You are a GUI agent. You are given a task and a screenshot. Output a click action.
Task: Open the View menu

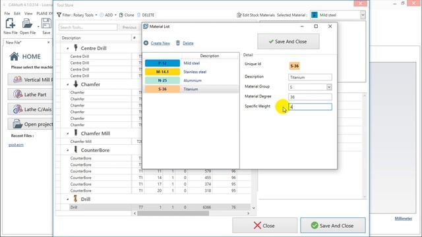coord(28,13)
